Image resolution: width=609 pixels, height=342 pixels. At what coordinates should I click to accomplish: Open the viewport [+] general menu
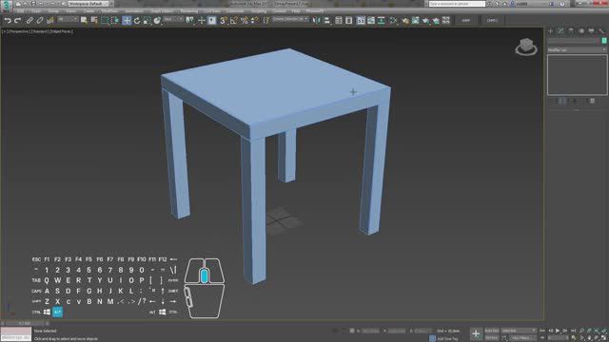point(4,31)
